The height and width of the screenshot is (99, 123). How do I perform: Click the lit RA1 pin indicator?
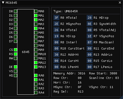pos(36,80)
